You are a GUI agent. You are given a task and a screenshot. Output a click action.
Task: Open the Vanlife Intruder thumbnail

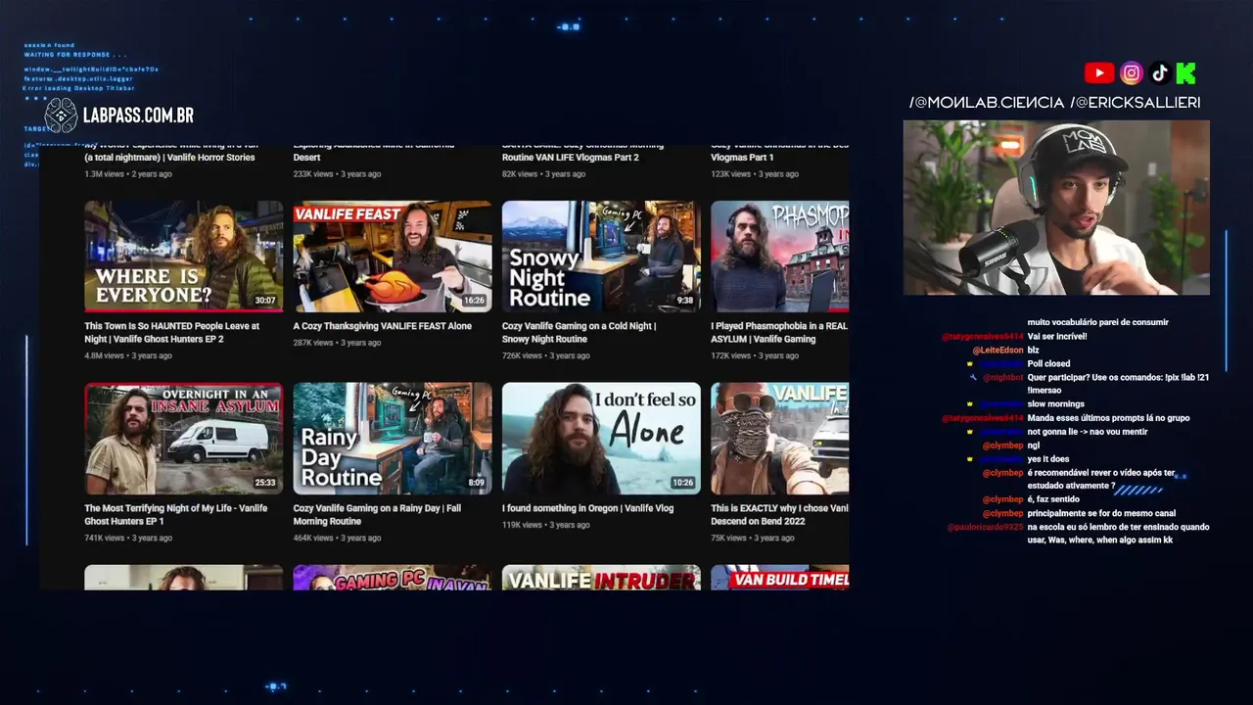click(601, 578)
